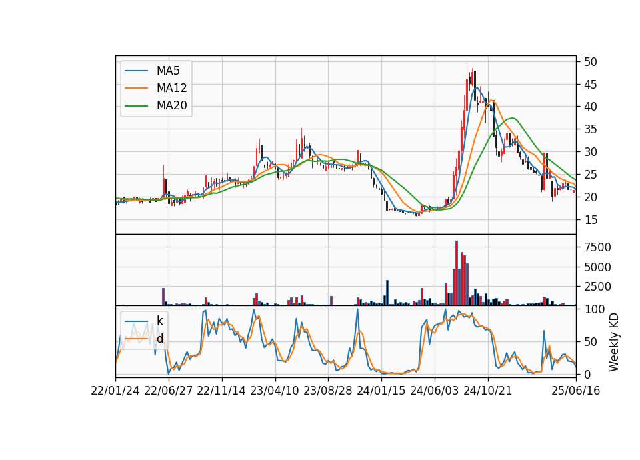Click the price axis value 20
Image resolution: width=640 pixels, height=460 pixels.
pyautogui.click(x=590, y=197)
